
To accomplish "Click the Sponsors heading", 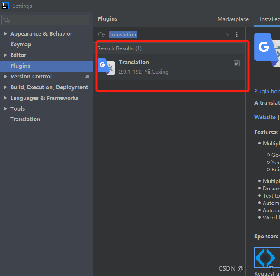I will [266, 236].
